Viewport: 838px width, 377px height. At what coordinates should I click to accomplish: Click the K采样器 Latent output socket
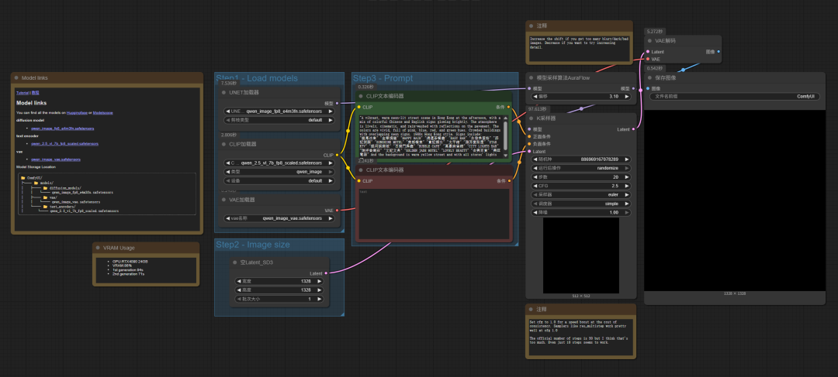tap(633, 129)
